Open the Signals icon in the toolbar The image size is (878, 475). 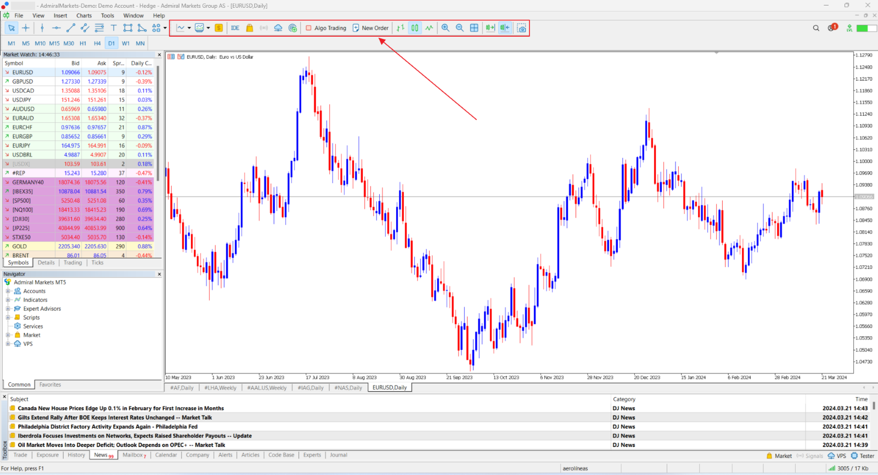pos(264,28)
